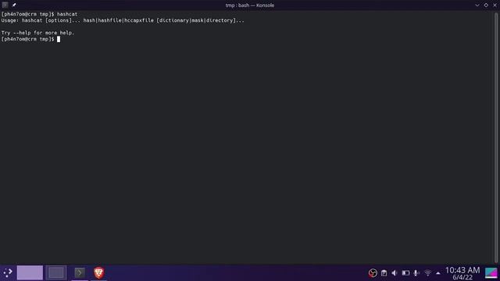Screen dimensions: 500x281
Task: Click the show desktop button in panel
Action: pos(491,273)
